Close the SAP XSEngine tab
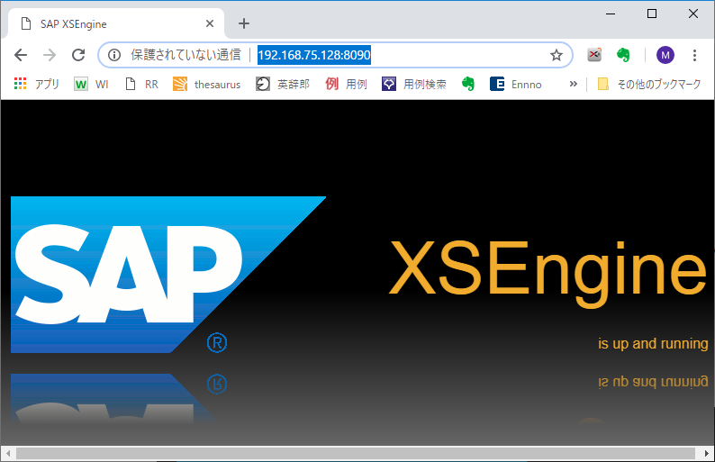Viewport: 715px width, 462px height. click(211, 23)
